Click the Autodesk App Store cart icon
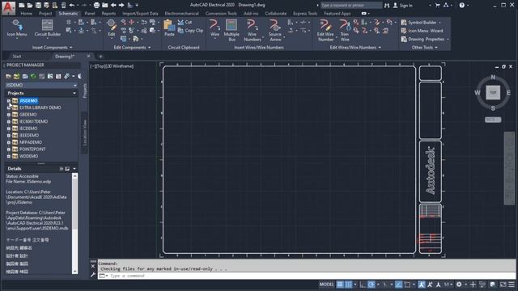The width and height of the screenshot is (518, 291). tap(437, 5)
